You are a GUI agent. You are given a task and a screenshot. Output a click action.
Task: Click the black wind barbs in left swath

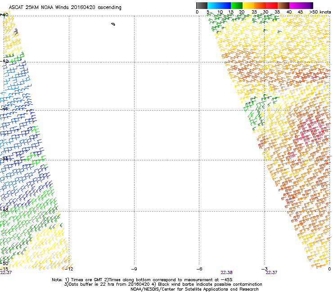(16, 32)
